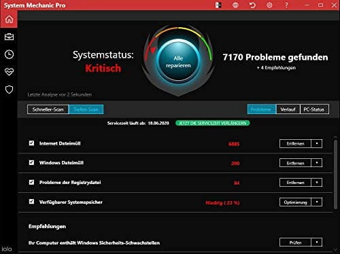The height and width of the screenshot is (254, 340).
Task: Click the globe language icon
Action: pos(235,5)
